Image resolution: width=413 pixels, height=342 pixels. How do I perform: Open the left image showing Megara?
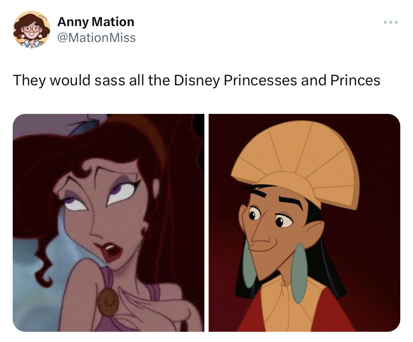point(108,222)
